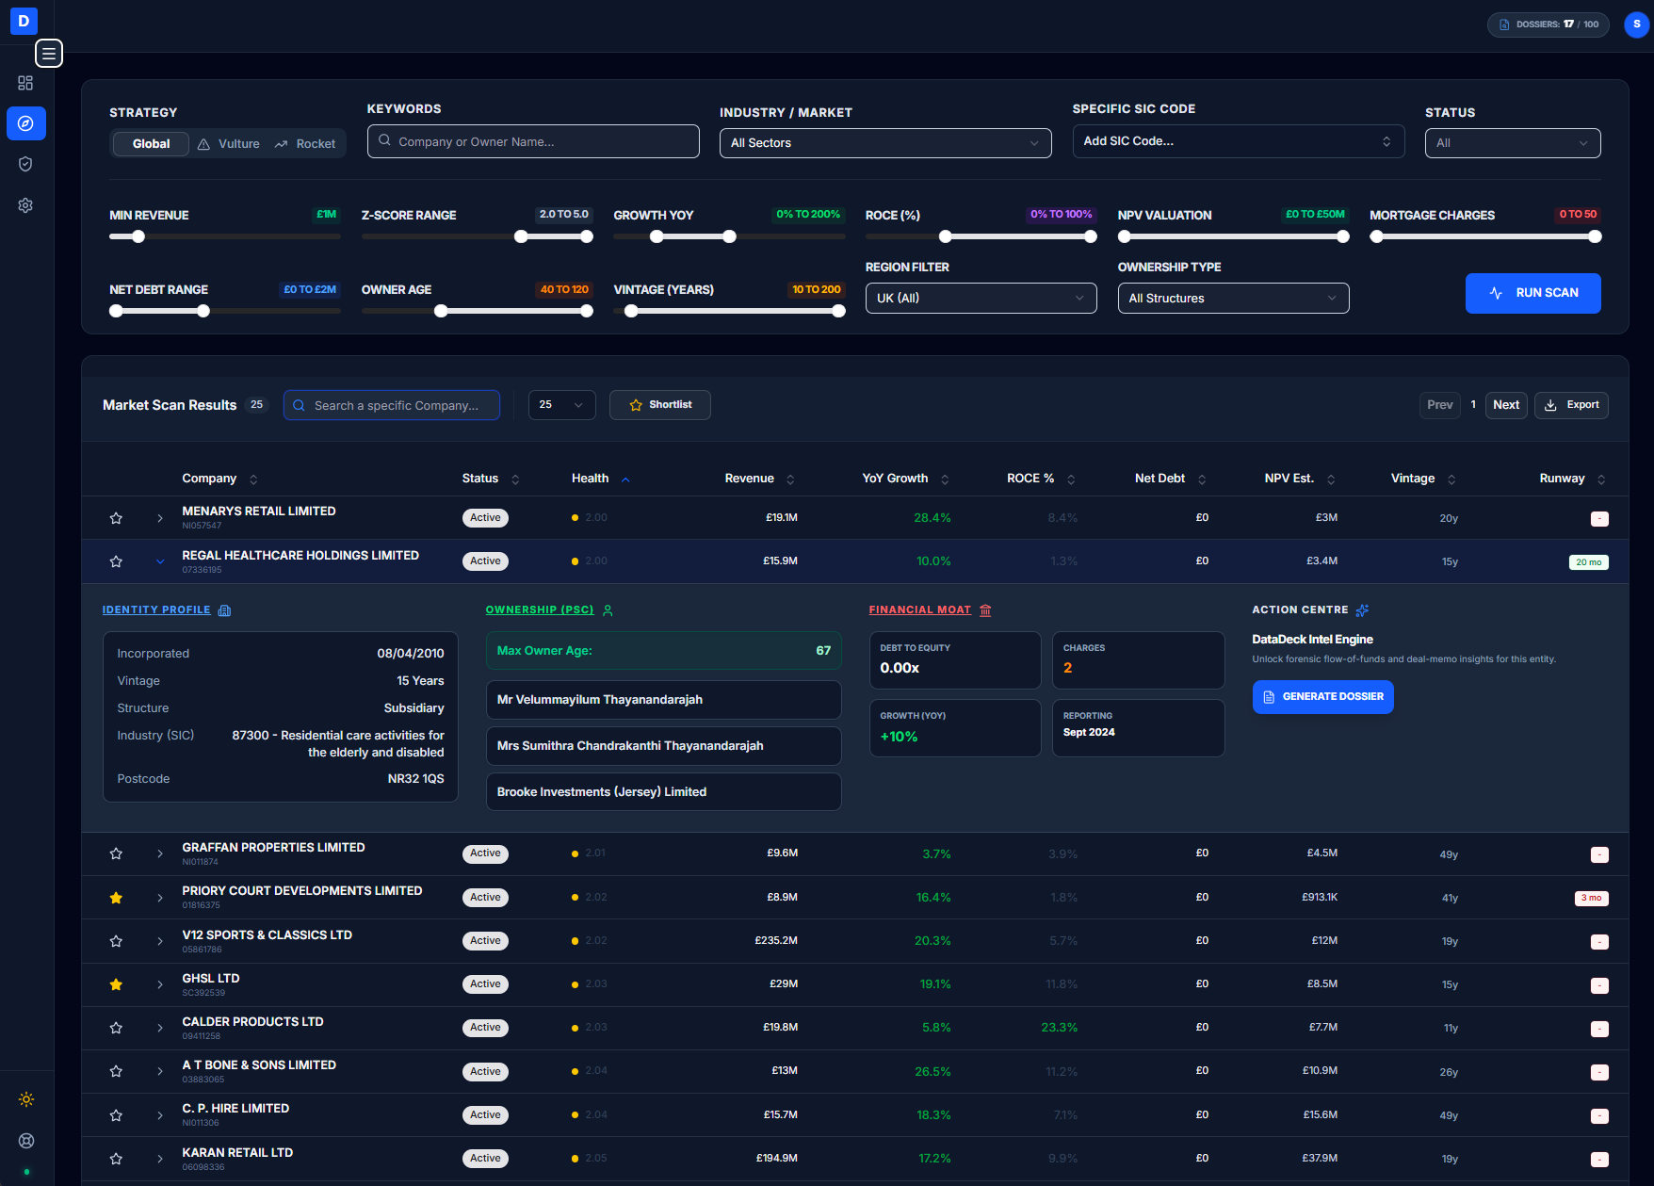The height and width of the screenshot is (1186, 1654).
Task: Toggle the theme sun icon at sidebar bottom
Action: (25, 1098)
